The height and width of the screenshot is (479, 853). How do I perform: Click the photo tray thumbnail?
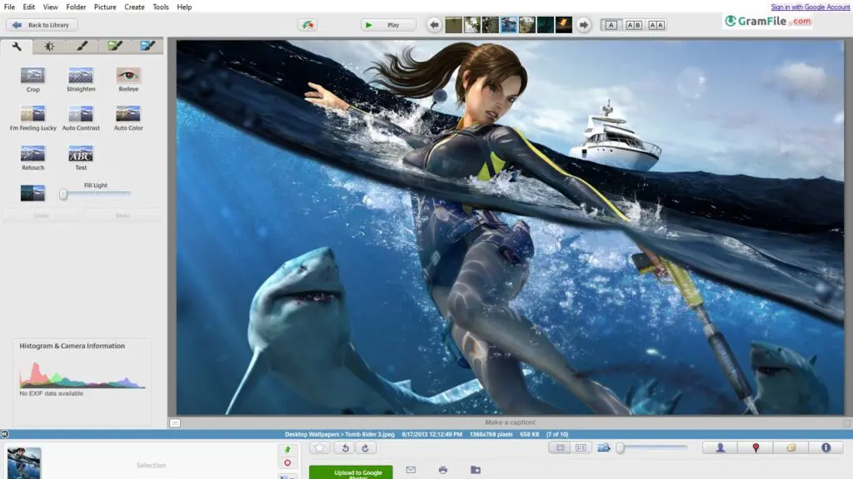[x=24, y=462]
